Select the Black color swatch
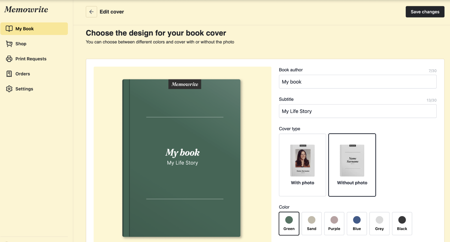 [402, 223]
